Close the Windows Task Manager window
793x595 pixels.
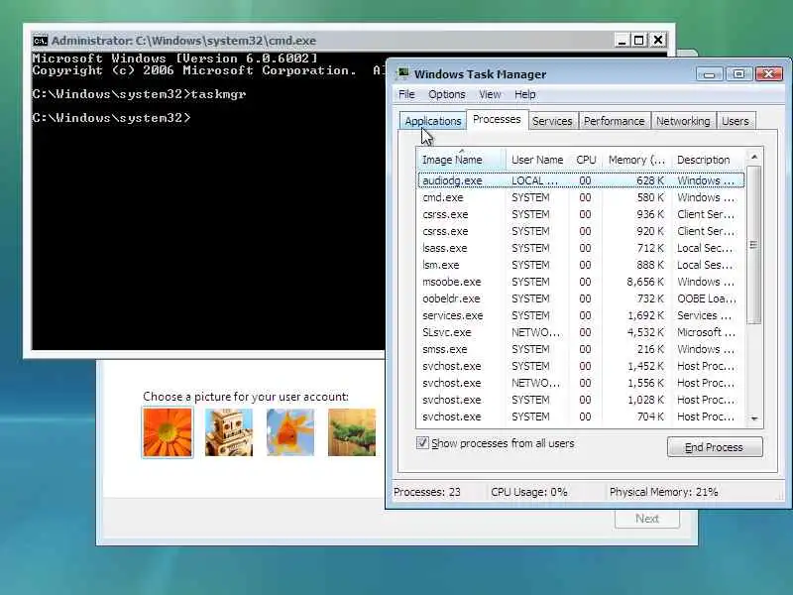(x=769, y=74)
